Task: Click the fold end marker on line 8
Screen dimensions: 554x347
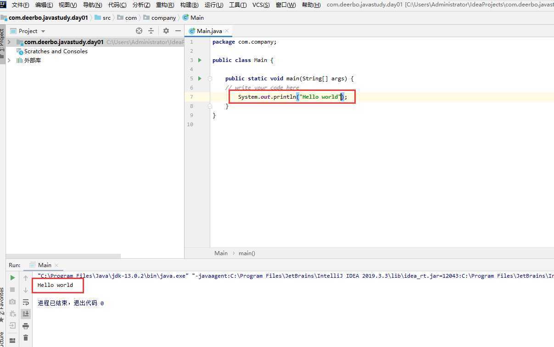Action: (210, 106)
